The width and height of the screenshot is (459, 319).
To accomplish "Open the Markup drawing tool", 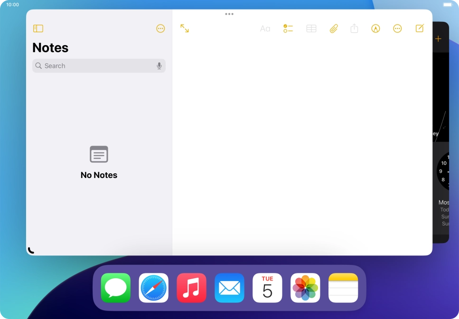I will (x=375, y=28).
